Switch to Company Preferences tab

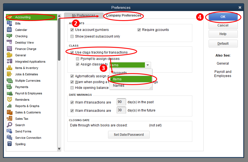pos(124,15)
